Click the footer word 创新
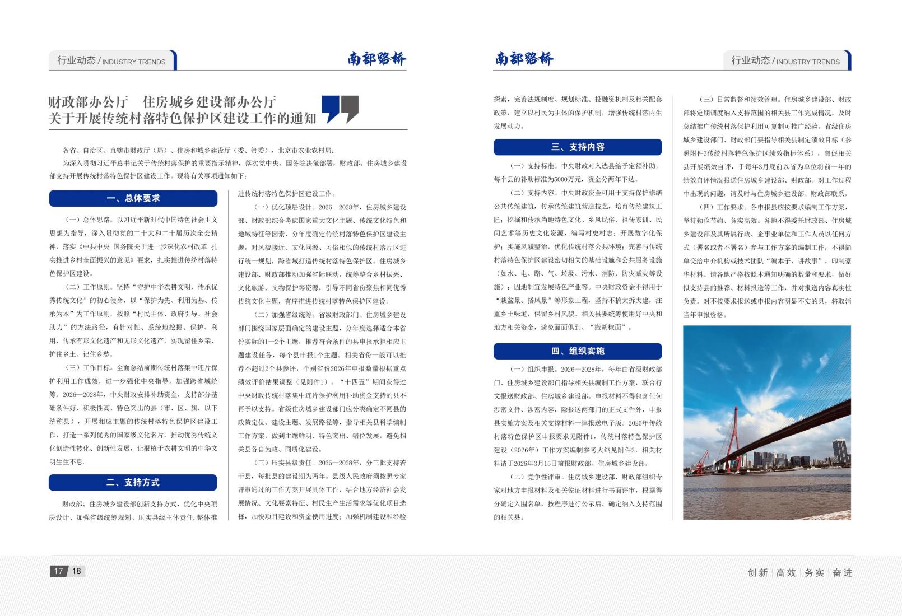The height and width of the screenshot is (616, 902). pos(758,572)
